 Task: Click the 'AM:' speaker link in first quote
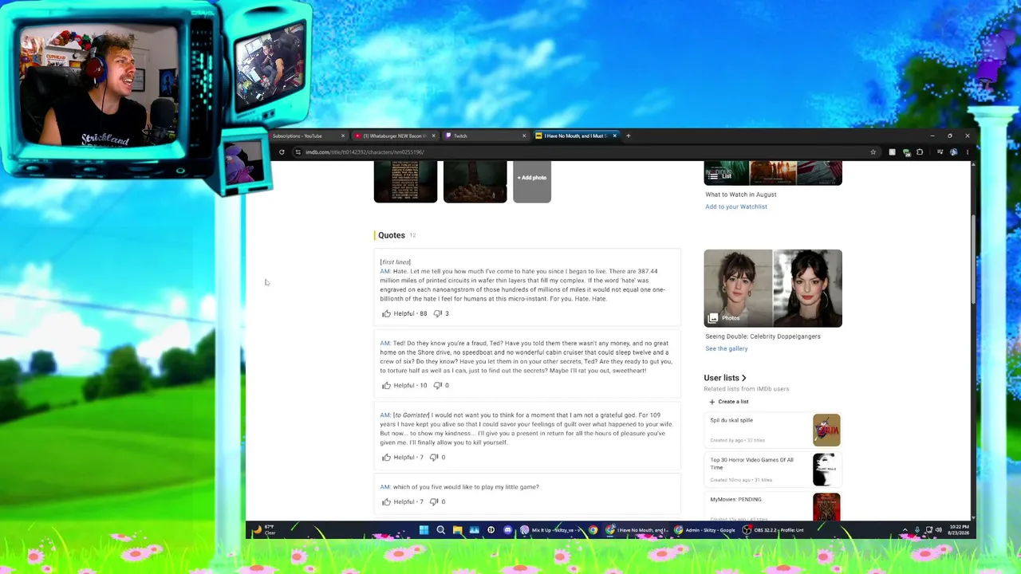point(385,271)
